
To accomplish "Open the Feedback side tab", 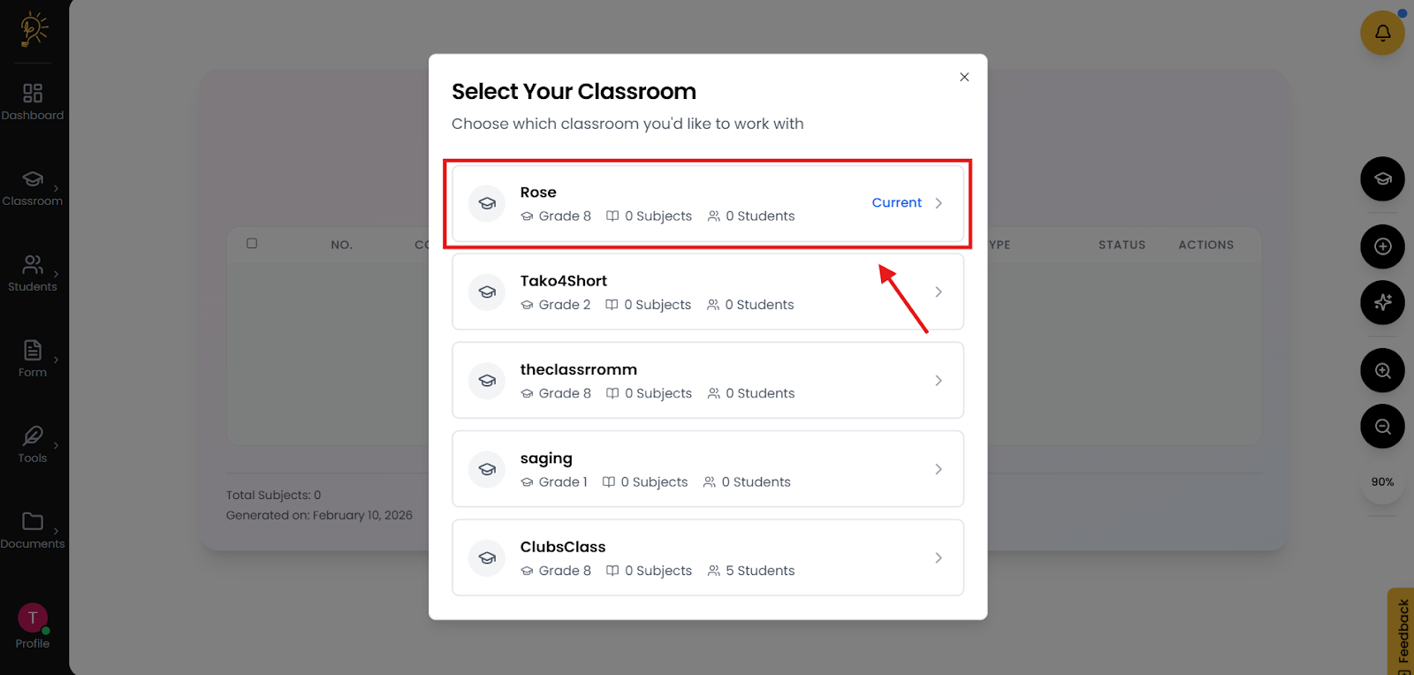I will tap(1402, 632).
